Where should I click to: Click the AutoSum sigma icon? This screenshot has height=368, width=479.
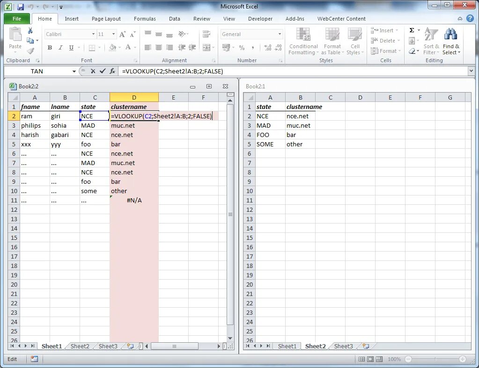(x=412, y=30)
